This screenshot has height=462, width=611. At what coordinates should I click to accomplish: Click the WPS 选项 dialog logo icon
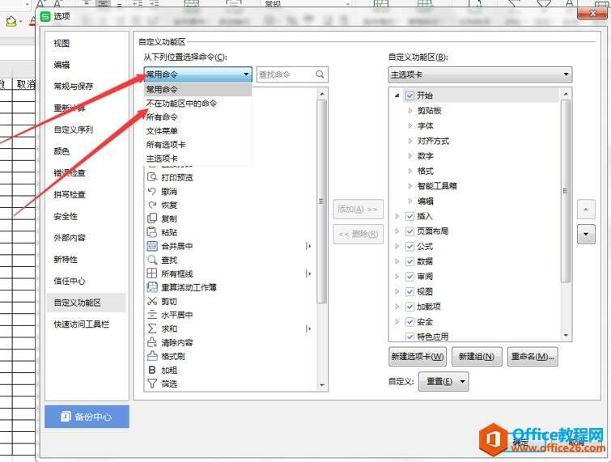46,16
